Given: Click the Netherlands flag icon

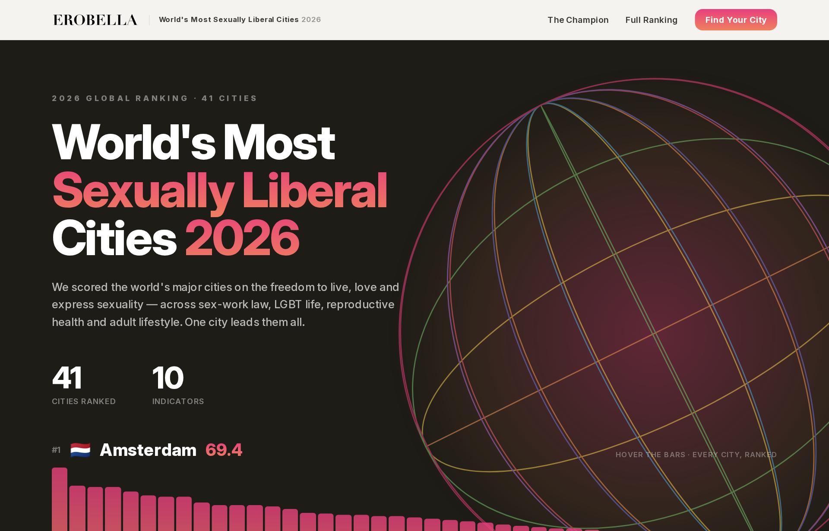Looking at the screenshot, I should point(80,450).
